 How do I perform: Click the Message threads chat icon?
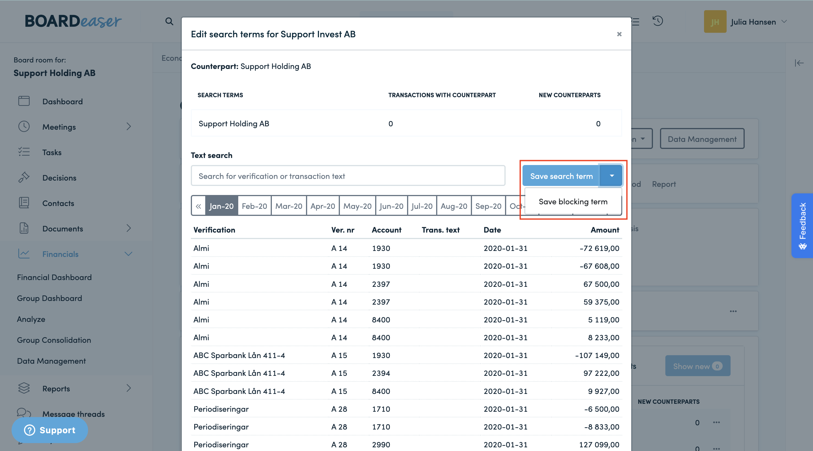pyautogui.click(x=24, y=413)
